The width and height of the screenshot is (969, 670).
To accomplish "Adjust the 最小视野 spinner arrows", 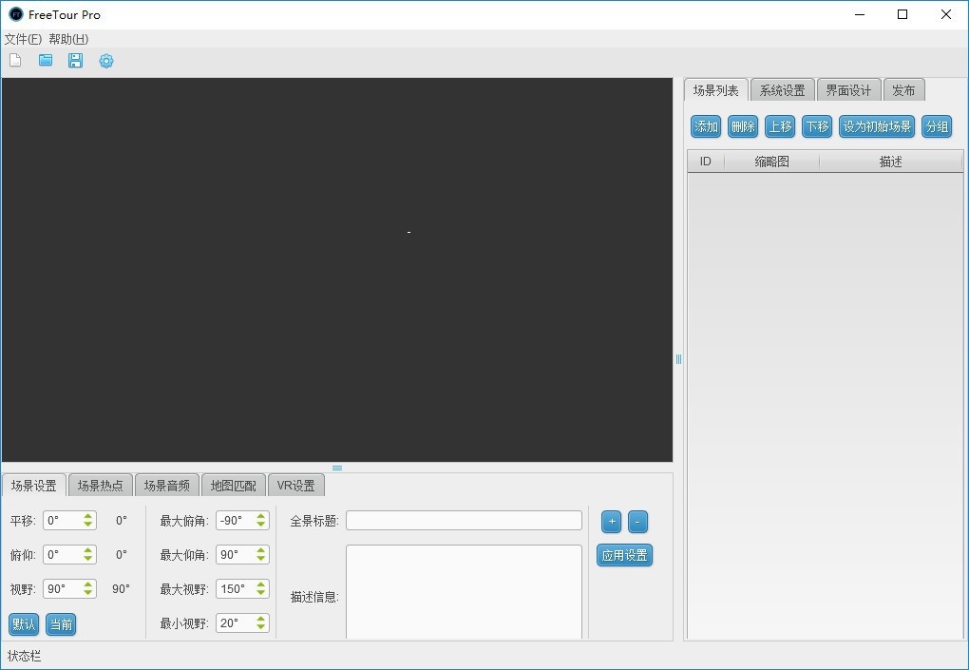I will [261, 623].
